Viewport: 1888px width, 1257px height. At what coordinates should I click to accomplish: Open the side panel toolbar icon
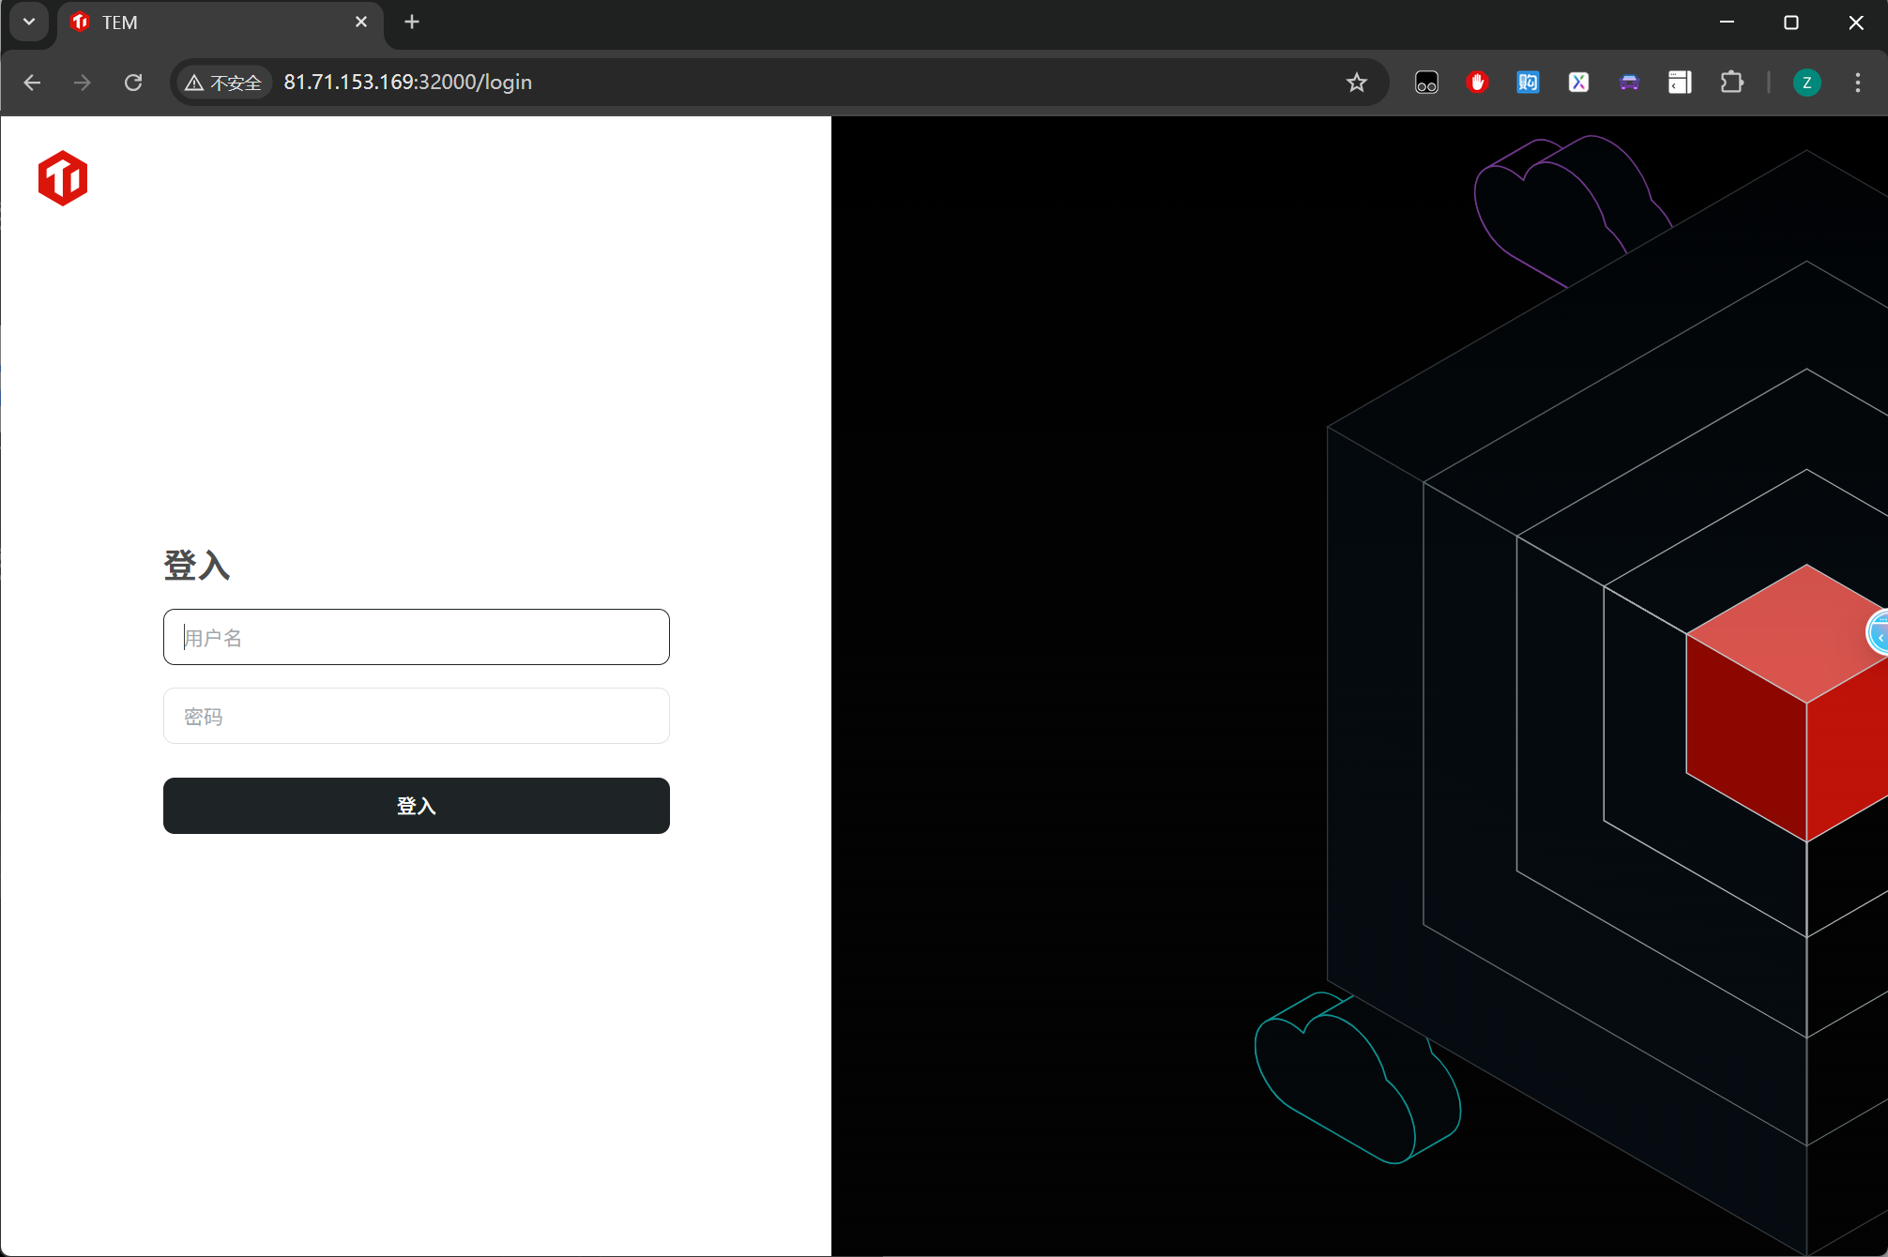point(1680,83)
